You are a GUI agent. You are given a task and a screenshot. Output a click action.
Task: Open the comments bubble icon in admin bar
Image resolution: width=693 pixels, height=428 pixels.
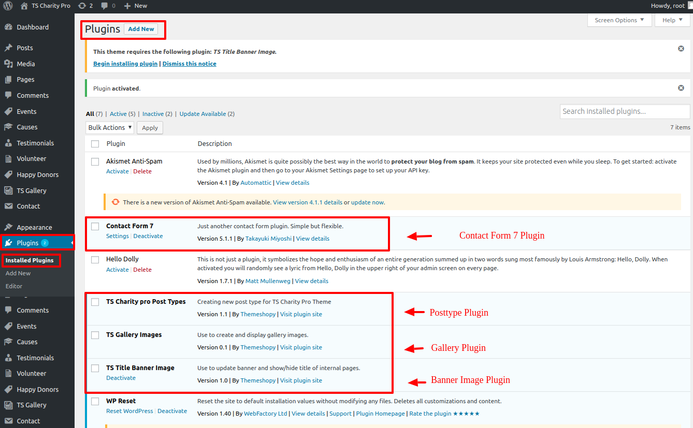105,6
